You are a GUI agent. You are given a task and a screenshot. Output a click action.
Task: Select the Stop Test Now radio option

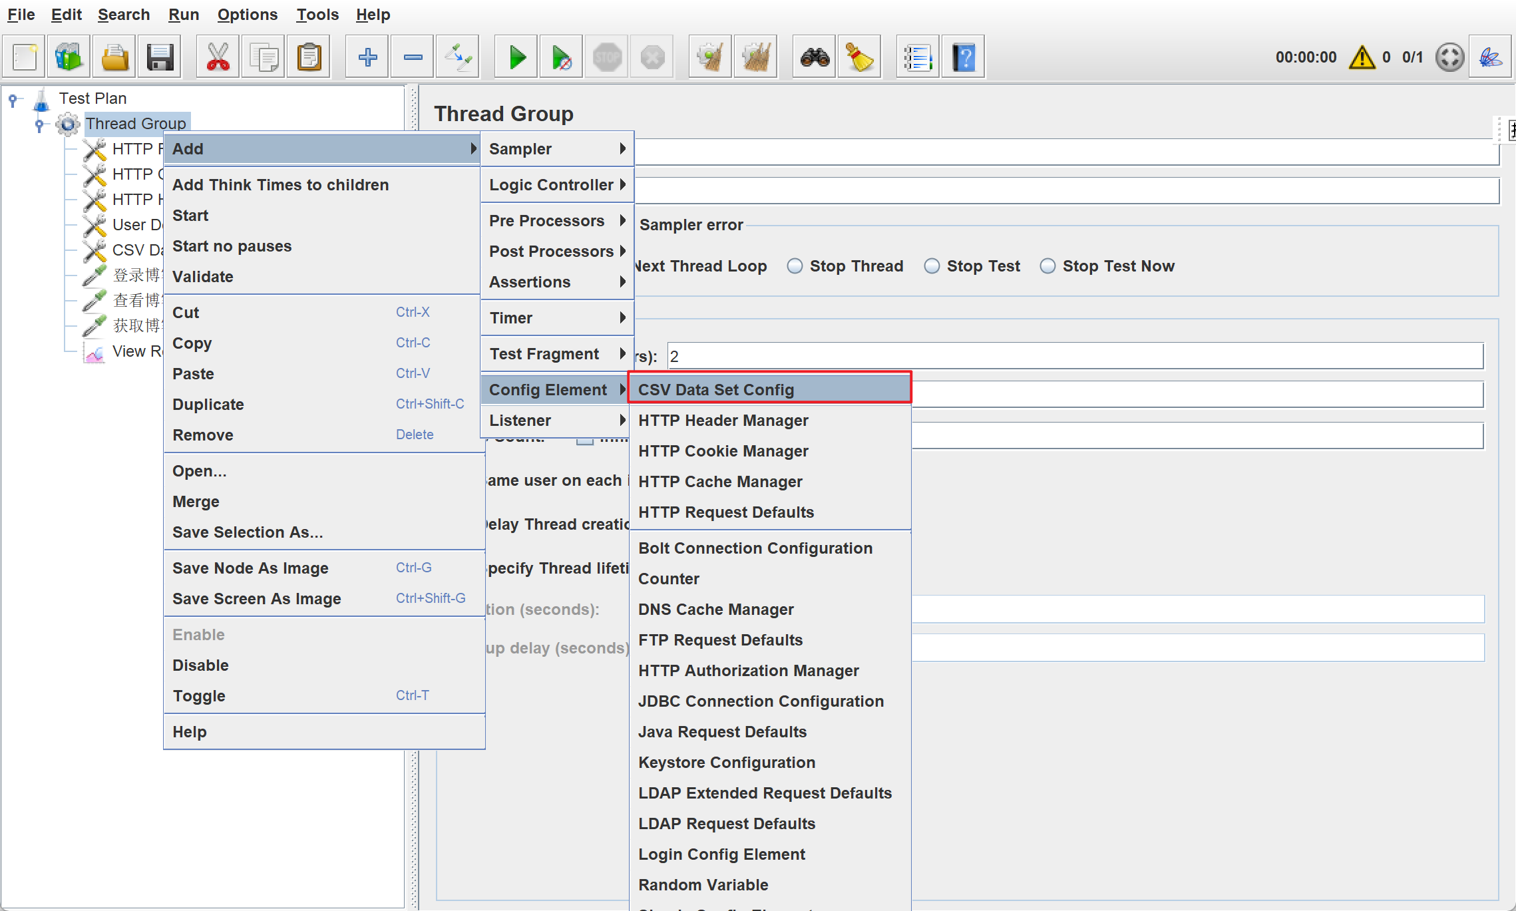pyautogui.click(x=1047, y=266)
